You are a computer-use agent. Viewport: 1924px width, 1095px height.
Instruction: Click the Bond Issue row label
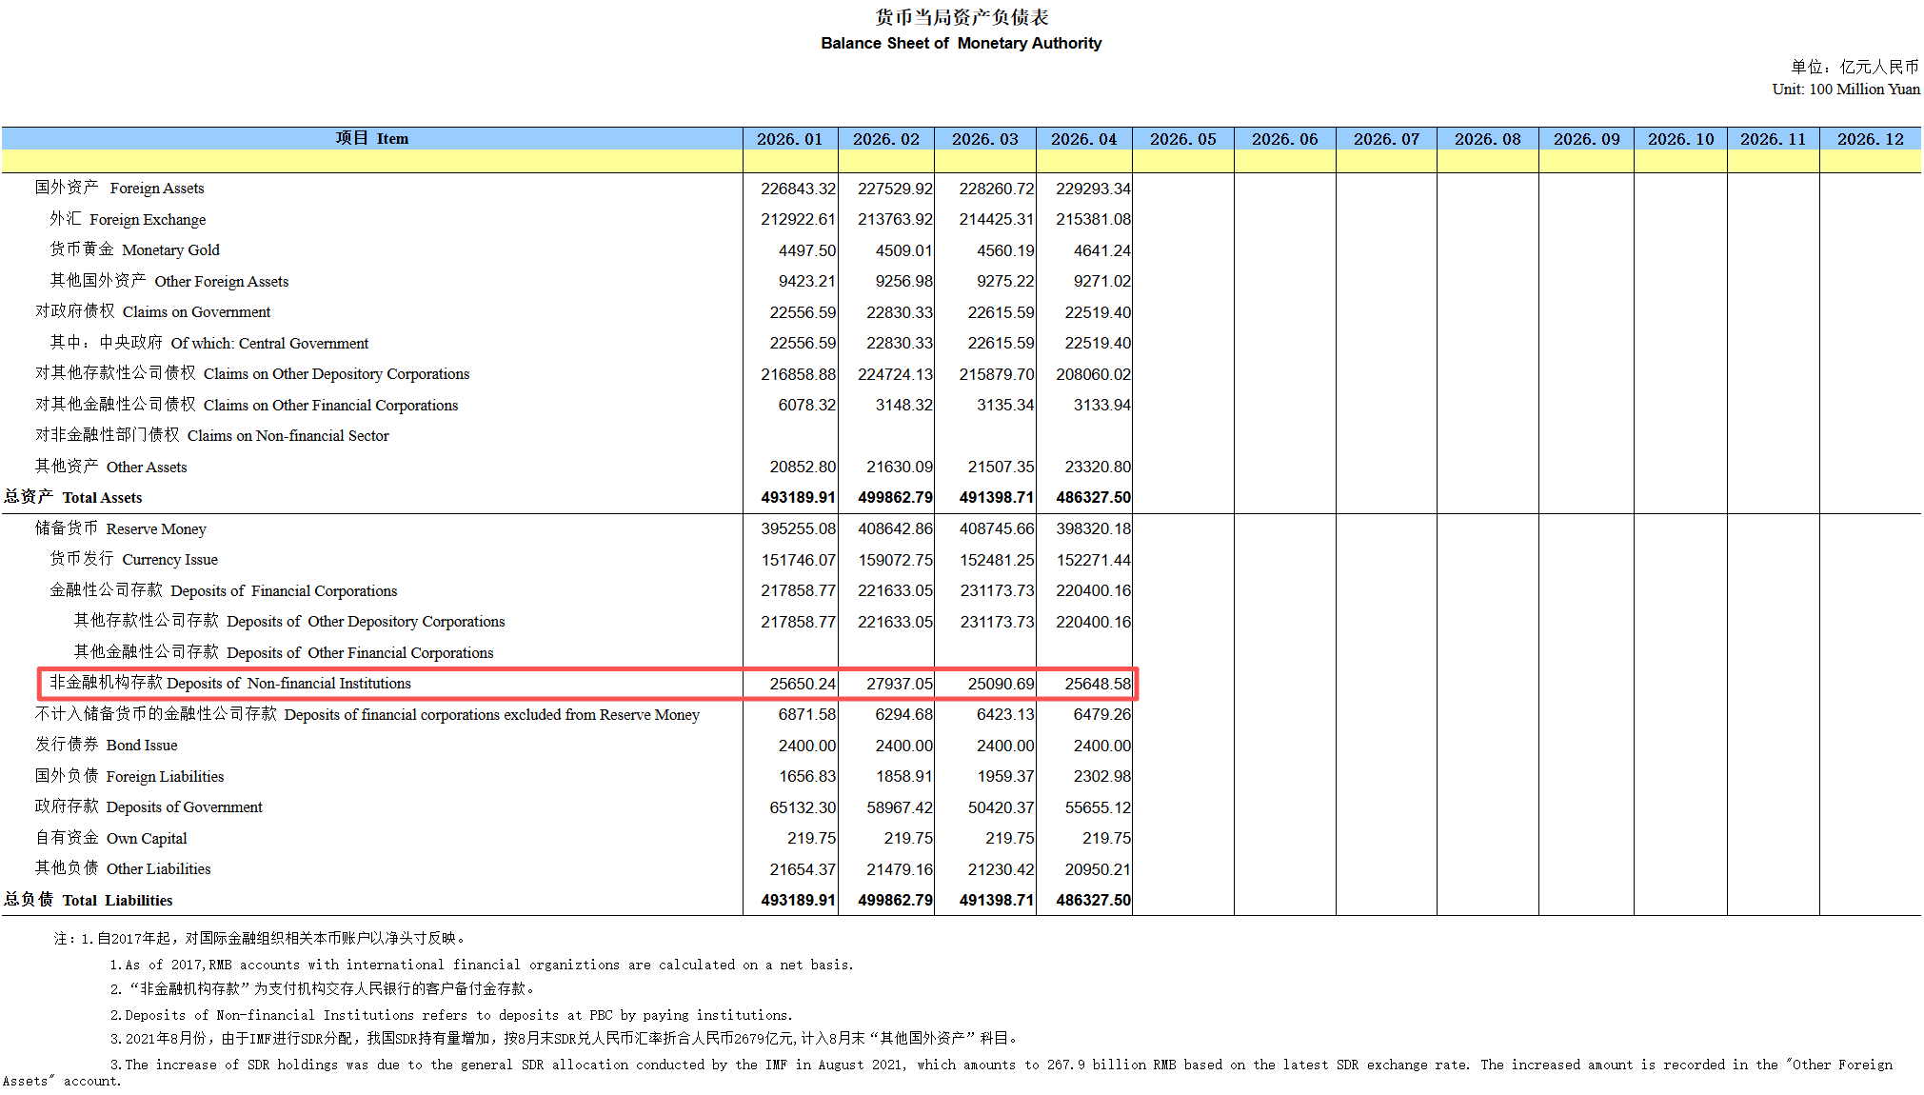coord(107,746)
